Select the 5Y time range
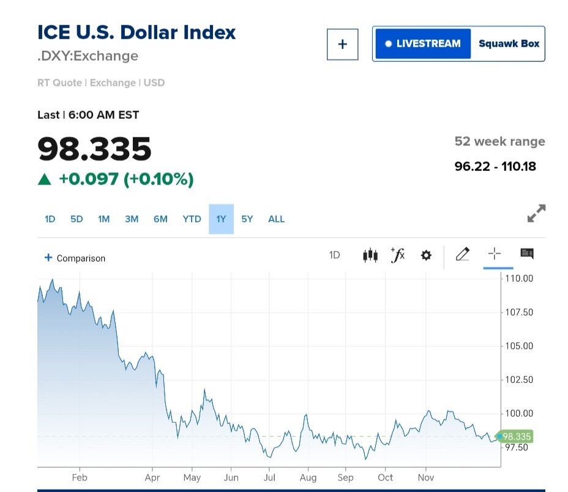The image size is (568, 492). click(247, 219)
